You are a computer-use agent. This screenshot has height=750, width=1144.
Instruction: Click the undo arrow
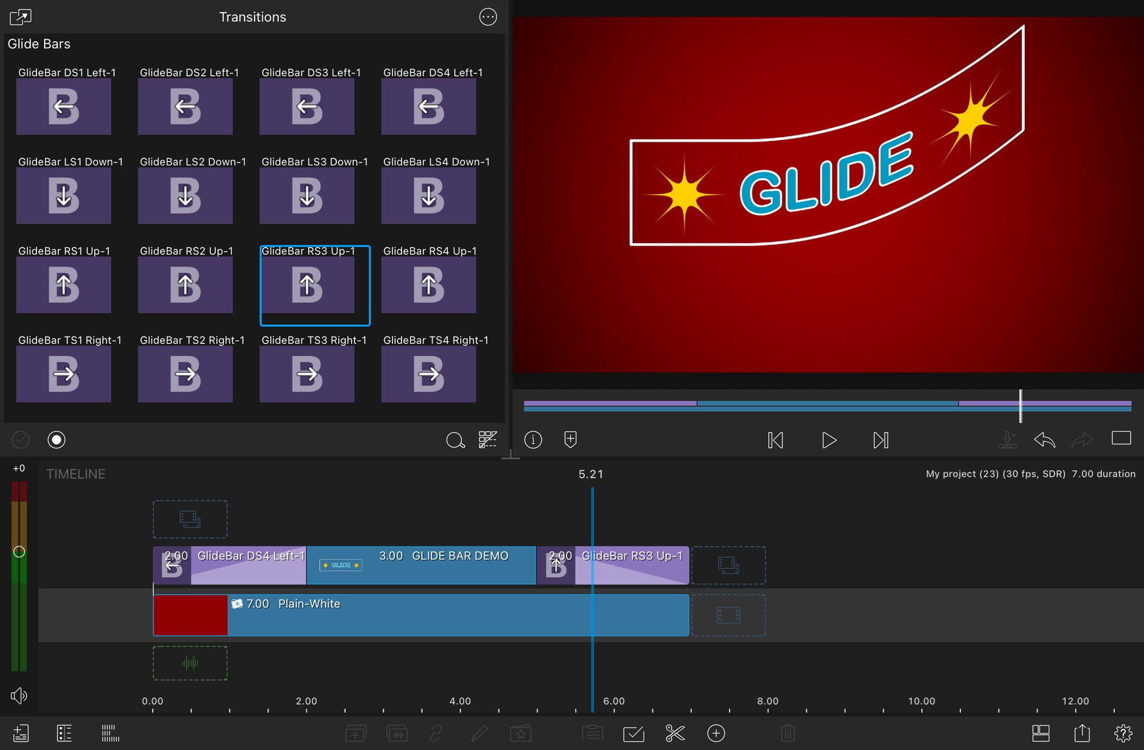pyautogui.click(x=1044, y=440)
